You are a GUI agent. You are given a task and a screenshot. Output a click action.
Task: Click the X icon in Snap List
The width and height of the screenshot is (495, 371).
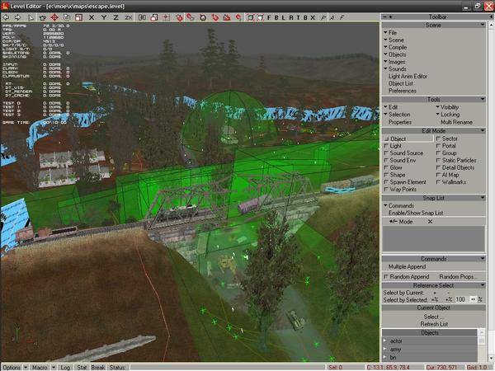[429, 222]
